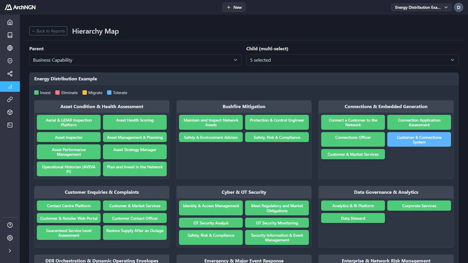Click Cyber & OT Security group header

(x=244, y=192)
